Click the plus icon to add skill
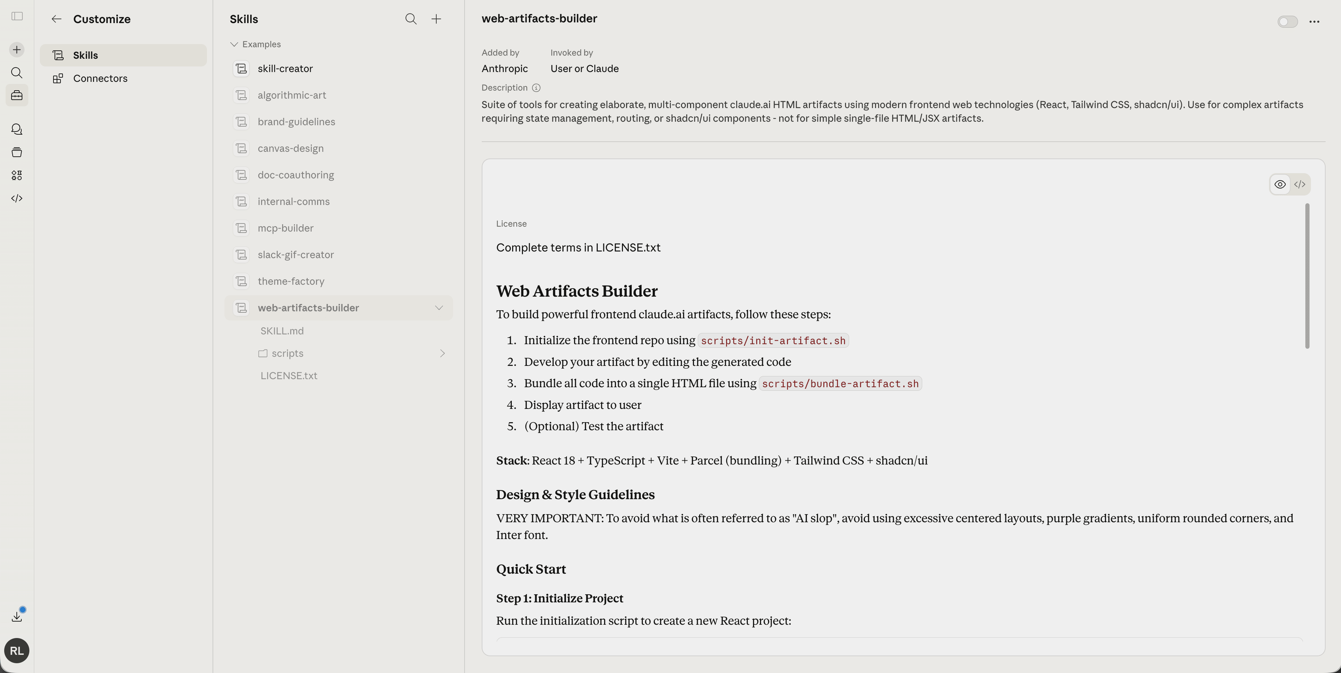 (436, 19)
